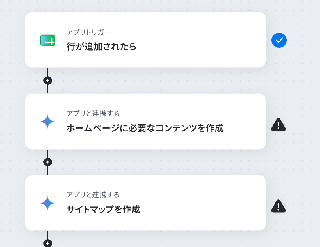Click the Gemini sparkle icon in the ホームページ card
320x247 pixels.
pyautogui.click(x=47, y=122)
